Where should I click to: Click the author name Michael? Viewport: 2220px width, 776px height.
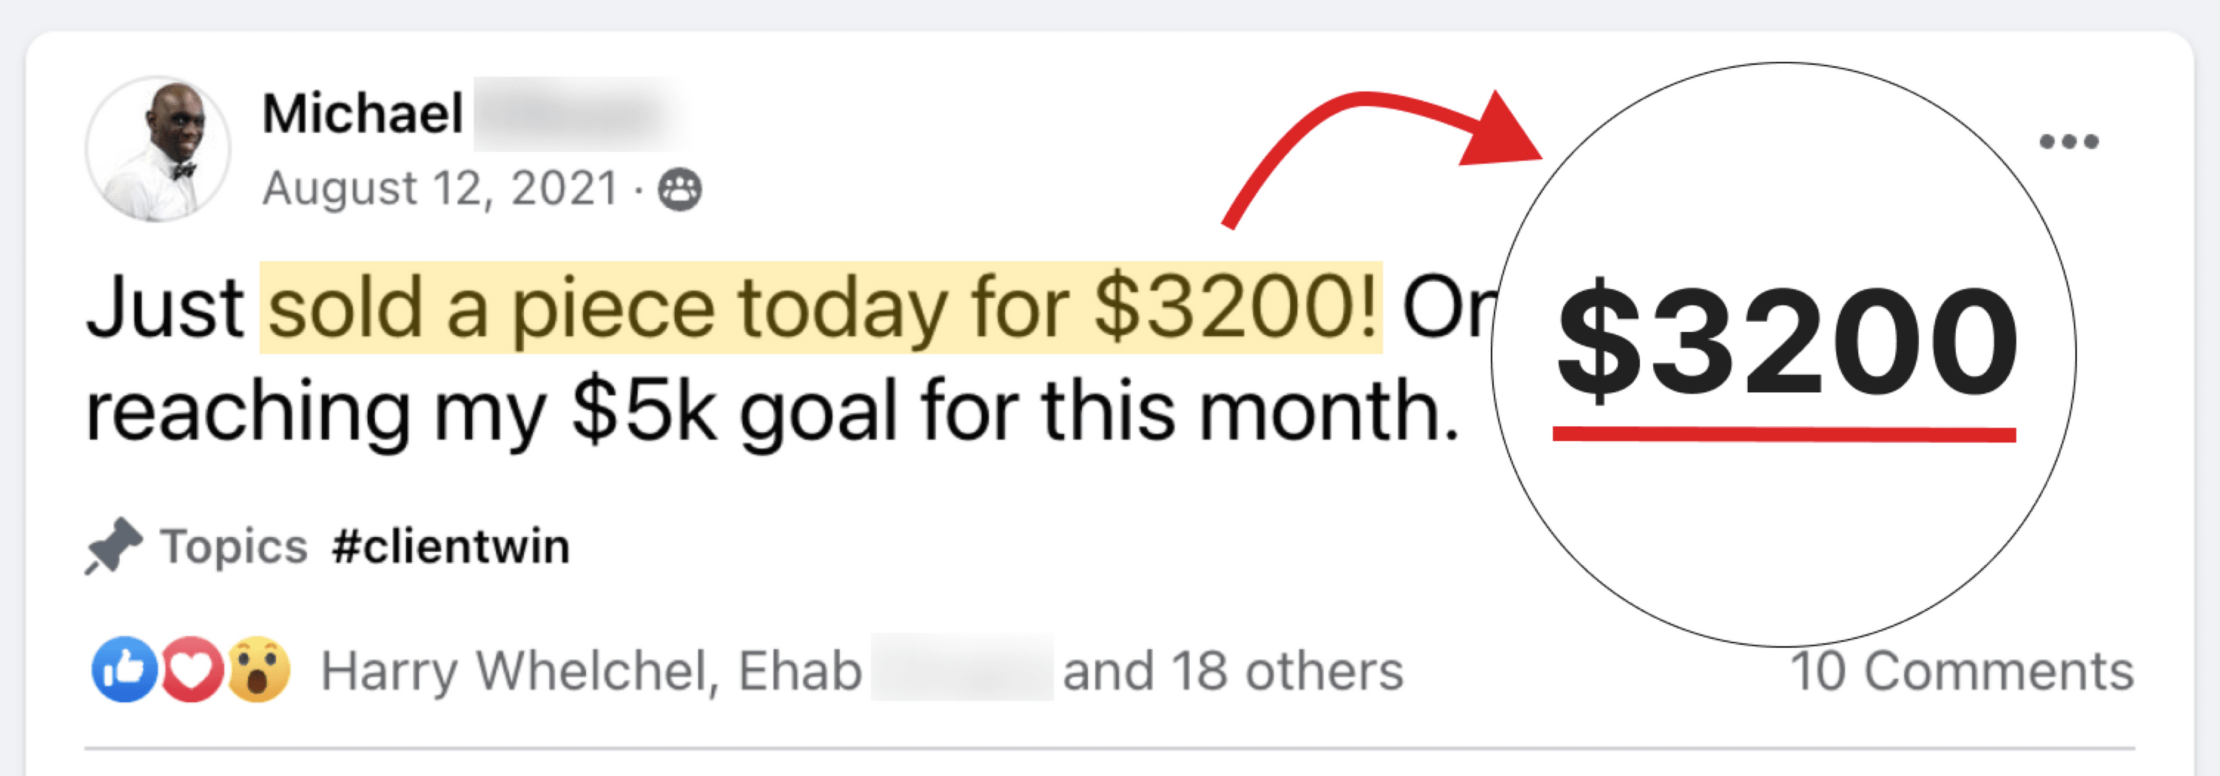(x=363, y=114)
